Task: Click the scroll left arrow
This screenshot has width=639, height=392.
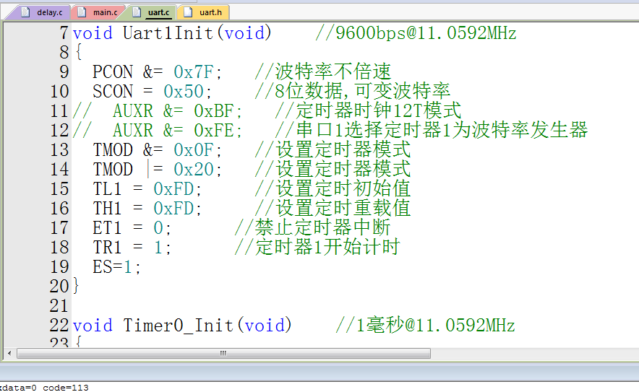Action: coord(9,353)
